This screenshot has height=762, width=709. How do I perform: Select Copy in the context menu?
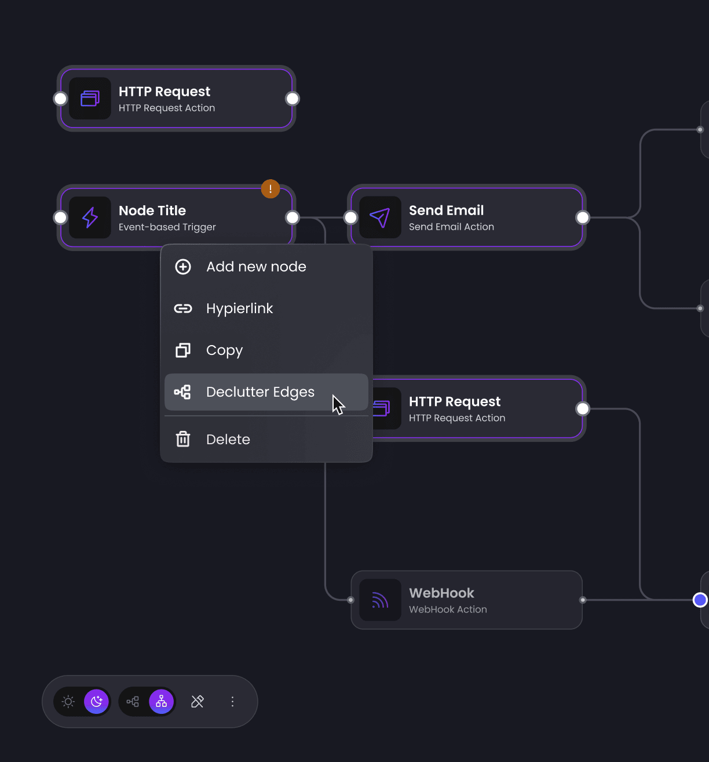click(224, 350)
